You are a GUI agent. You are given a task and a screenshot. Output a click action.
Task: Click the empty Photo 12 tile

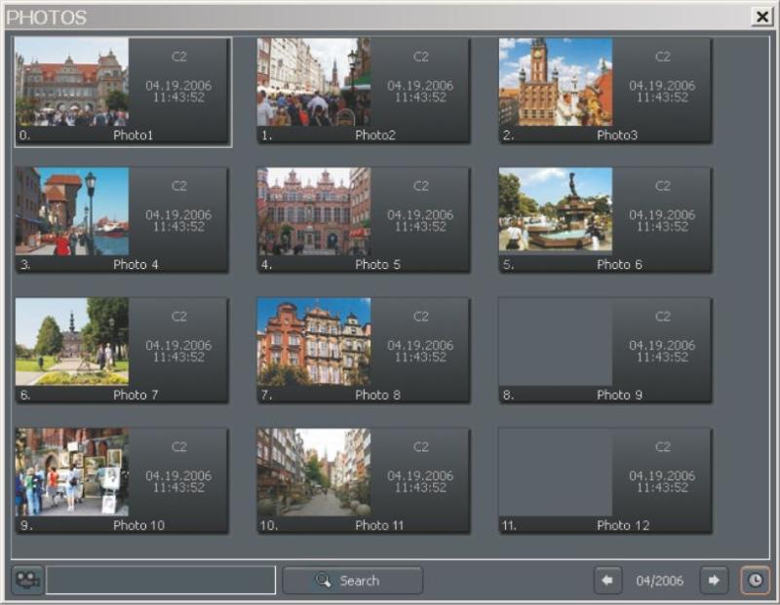[x=556, y=473]
